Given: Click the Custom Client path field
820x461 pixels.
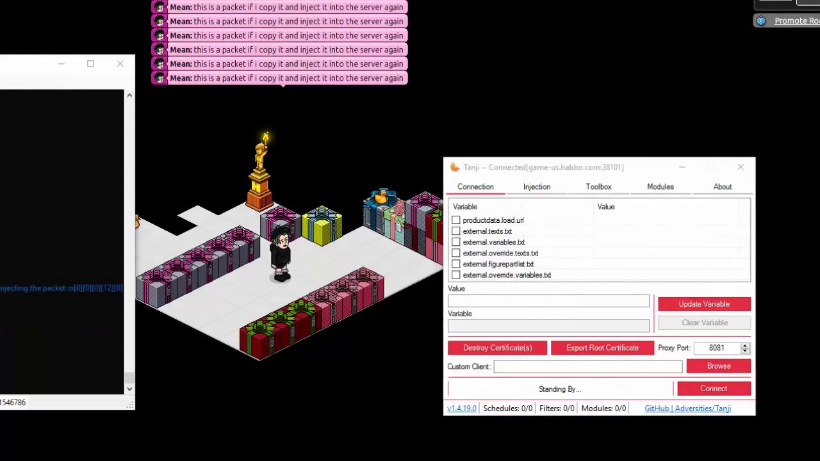Looking at the screenshot, I should [587, 367].
